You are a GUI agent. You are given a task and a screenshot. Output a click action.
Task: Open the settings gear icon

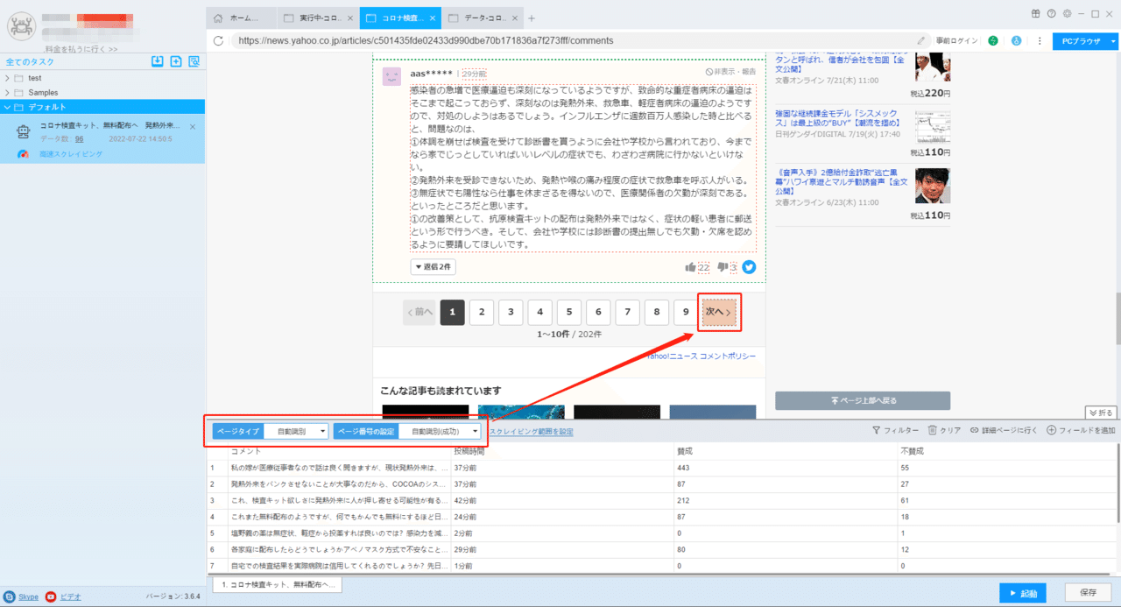[1067, 14]
